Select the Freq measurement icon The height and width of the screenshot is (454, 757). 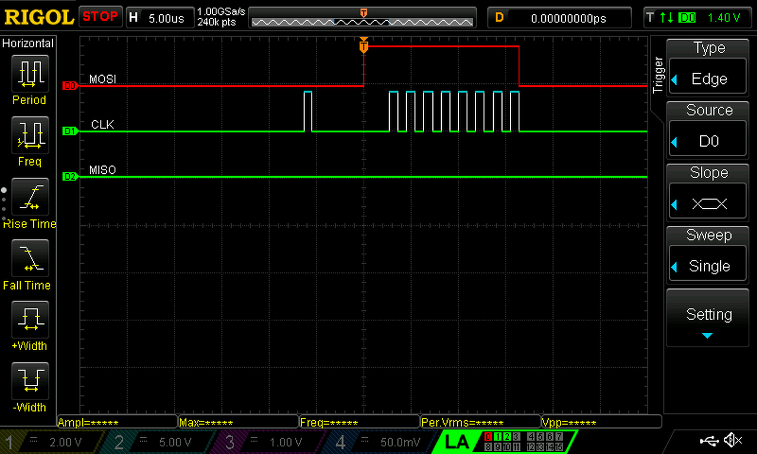pyautogui.click(x=30, y=135)
